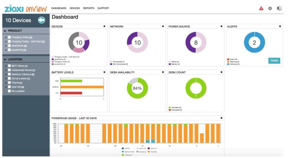Screen dimensions: 288x158
Task: Tick the Charging Trolley - Soft Start checkbox
Action: coord(10,41)
